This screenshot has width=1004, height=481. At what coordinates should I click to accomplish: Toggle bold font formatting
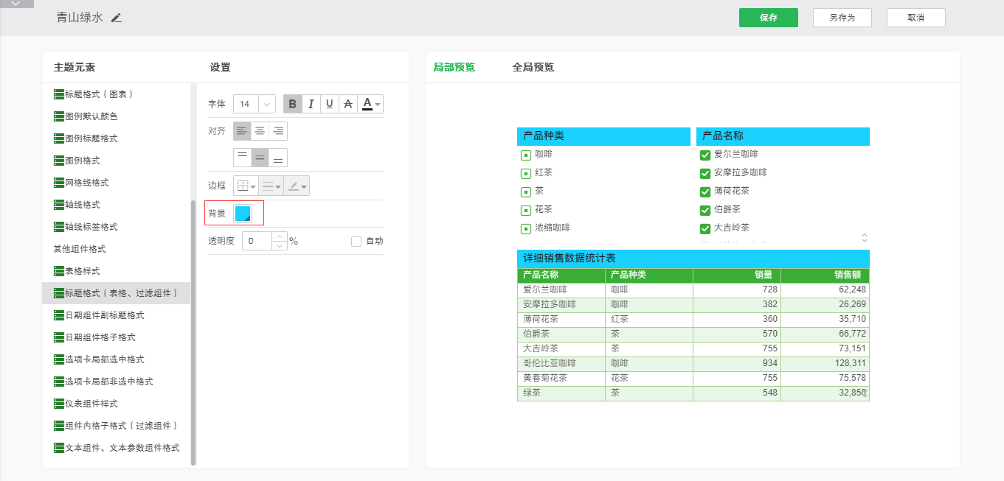pyautogui.click(x=293, y=104)
